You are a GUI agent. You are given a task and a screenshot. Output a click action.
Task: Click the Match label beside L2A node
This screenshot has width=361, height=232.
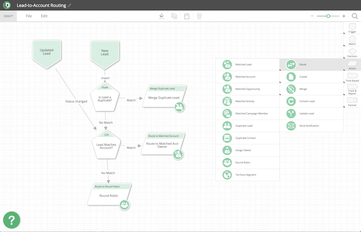point(131,147)
